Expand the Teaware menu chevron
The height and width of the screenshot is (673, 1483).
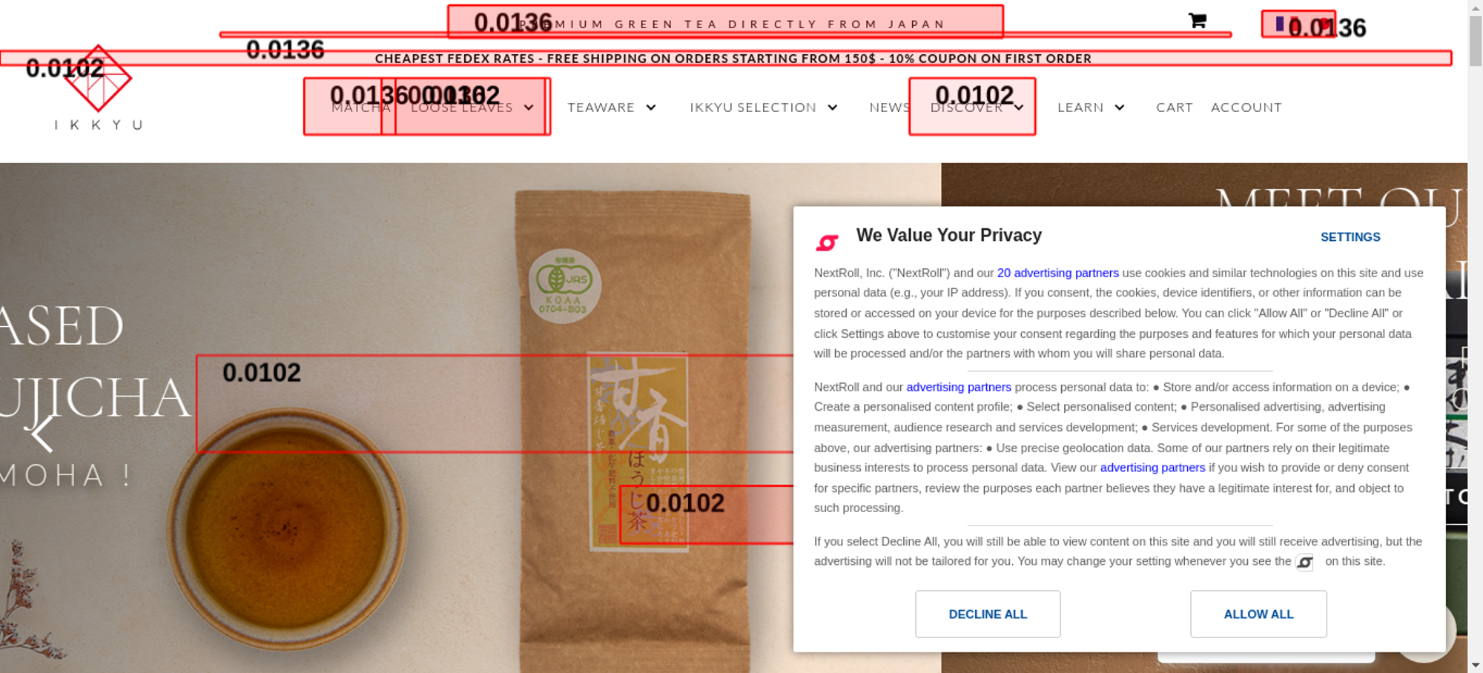[651, 107]
